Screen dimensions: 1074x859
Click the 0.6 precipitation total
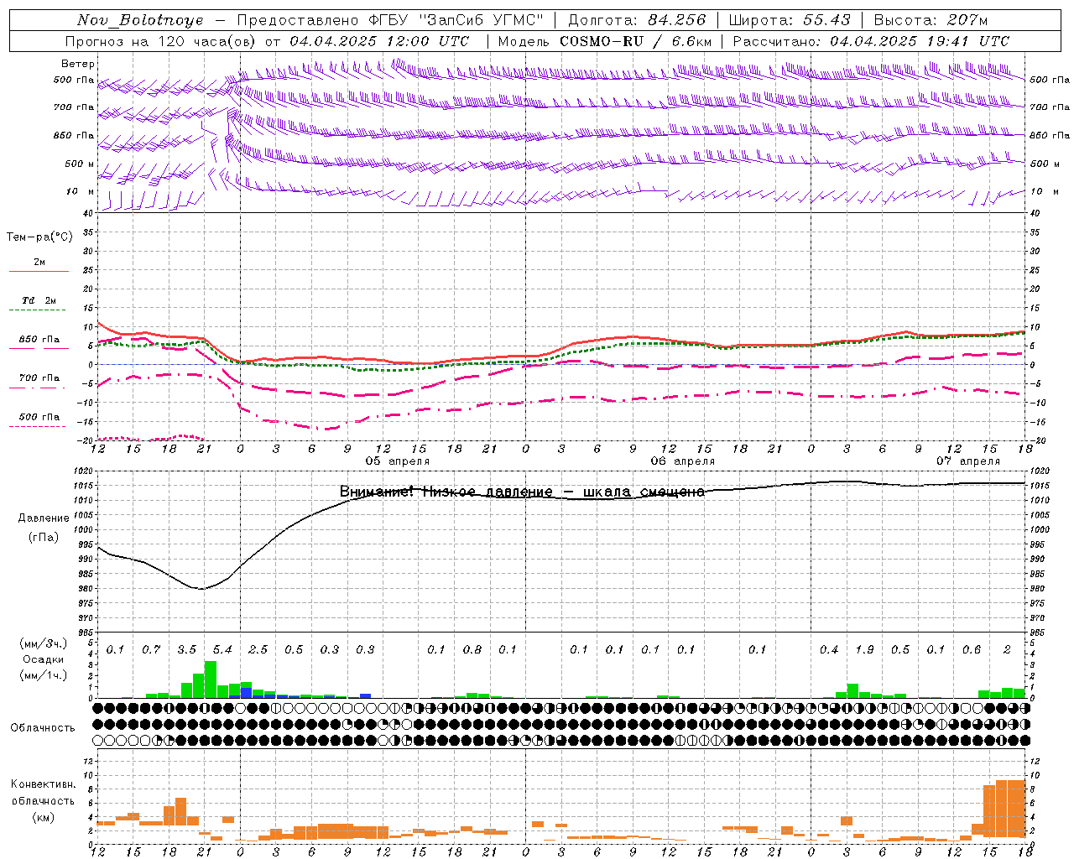click(972, 649)
